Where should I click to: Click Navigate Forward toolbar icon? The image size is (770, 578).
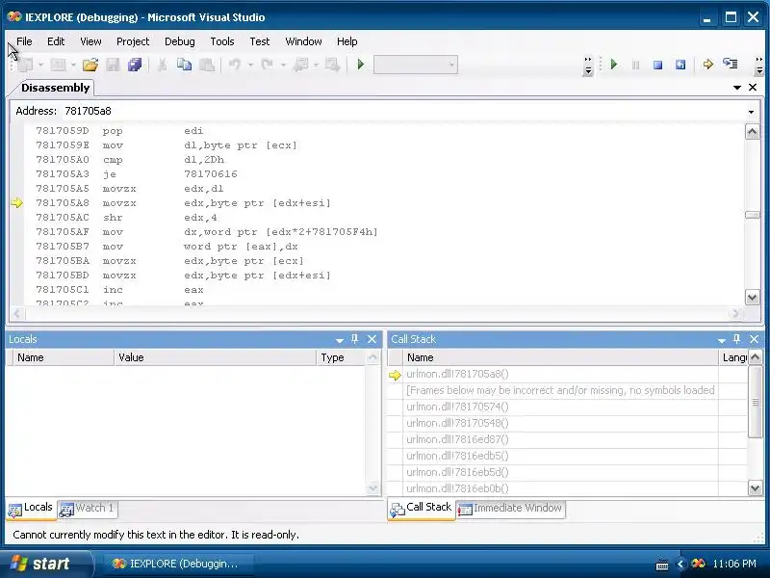click(332, 65)
